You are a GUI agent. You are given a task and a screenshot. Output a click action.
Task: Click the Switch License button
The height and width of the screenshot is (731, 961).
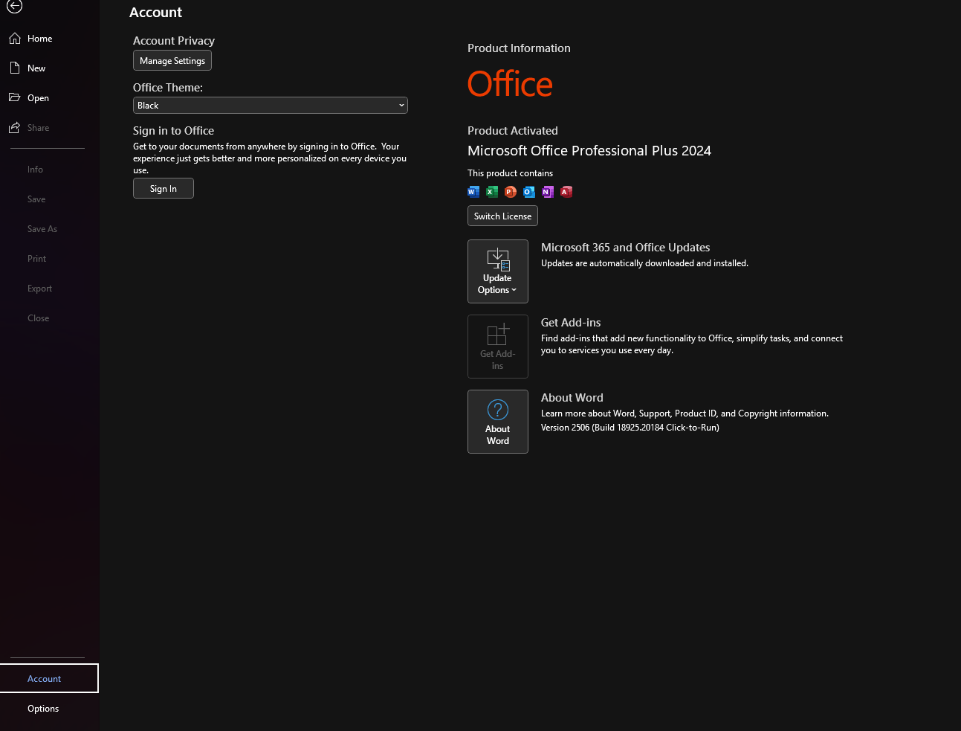tap(502, 216)
